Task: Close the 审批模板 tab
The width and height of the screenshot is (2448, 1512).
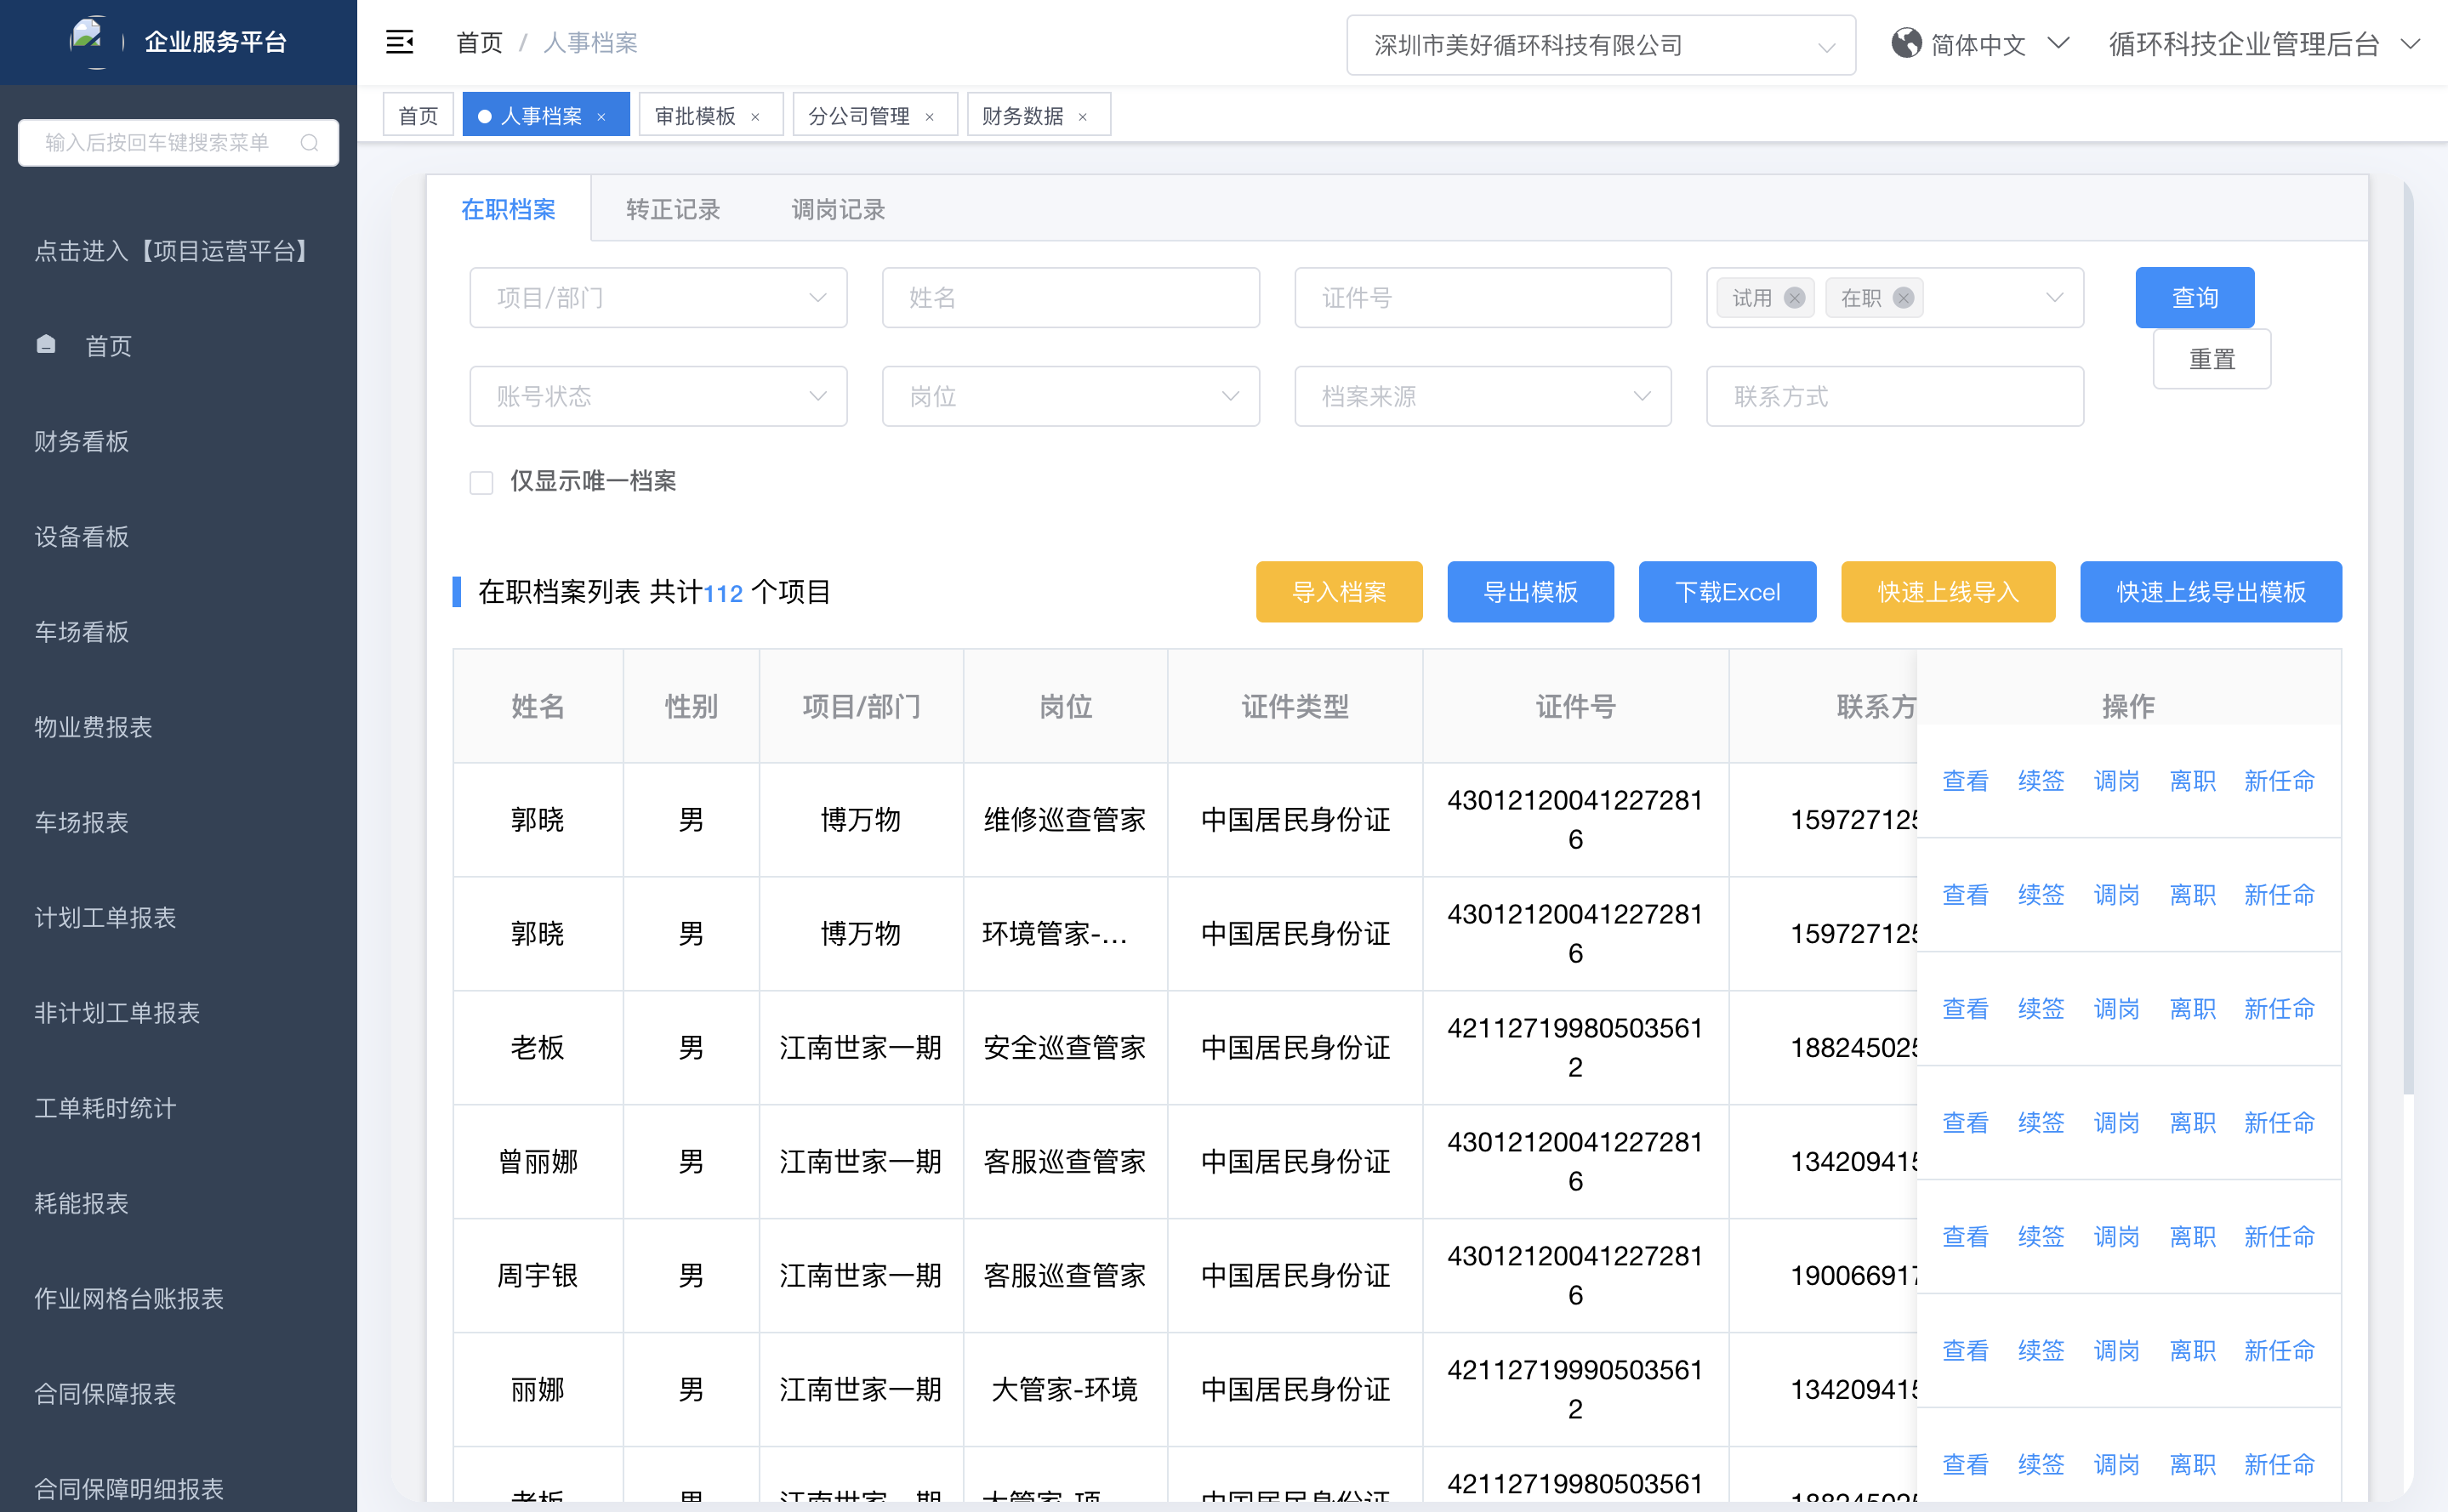Action: pyautogui.click(x=755, y=117)
